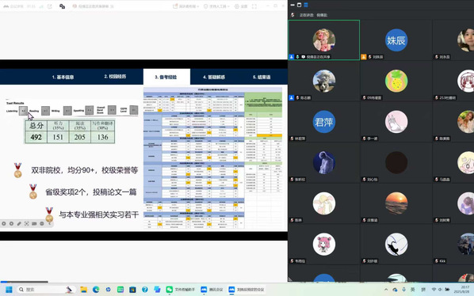
Task: Show hidden icons chevron in system tray
Action: pos(386,290)
